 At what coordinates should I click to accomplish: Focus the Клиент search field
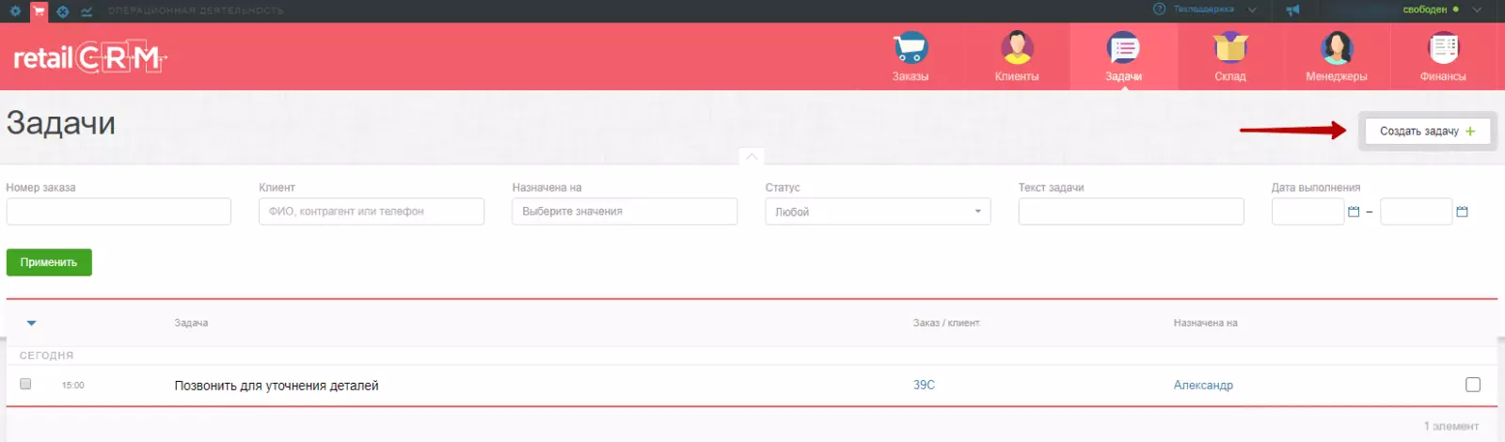click(x=372, y=212)
